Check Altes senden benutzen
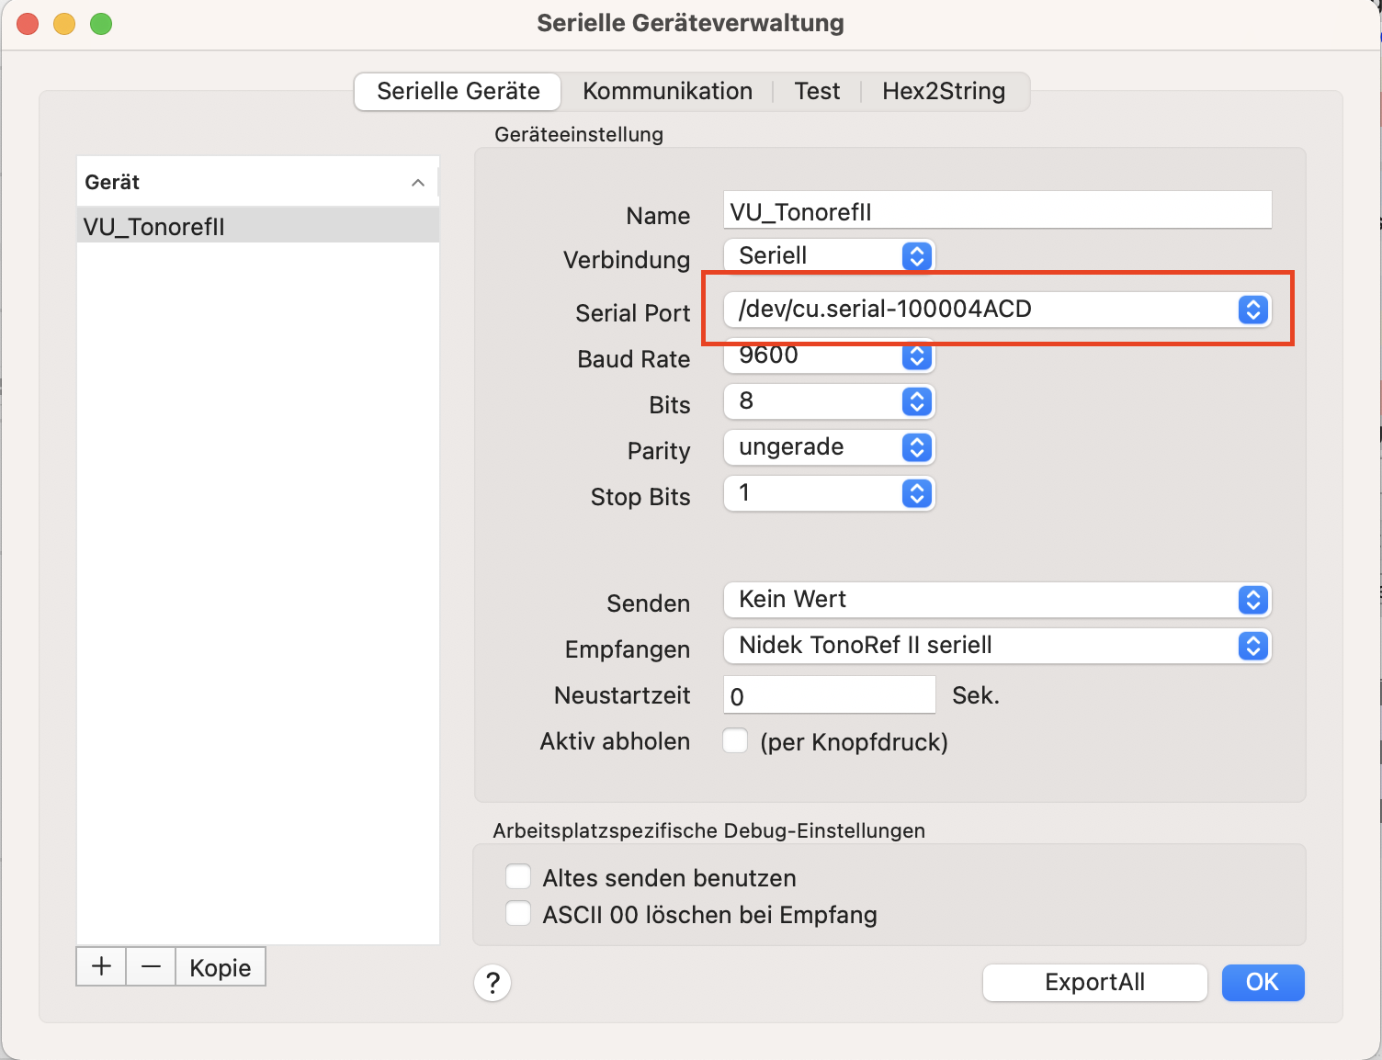 (518, 876)
